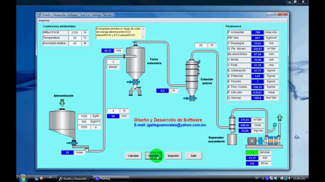
Task: Click the vacuum pump and motor graphic
Action: point(264,142)
